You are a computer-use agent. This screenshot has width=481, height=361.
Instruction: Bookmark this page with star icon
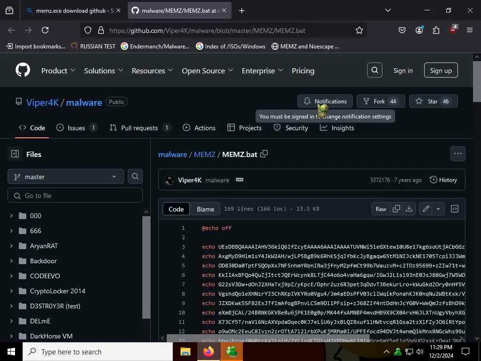coord(359,30)
